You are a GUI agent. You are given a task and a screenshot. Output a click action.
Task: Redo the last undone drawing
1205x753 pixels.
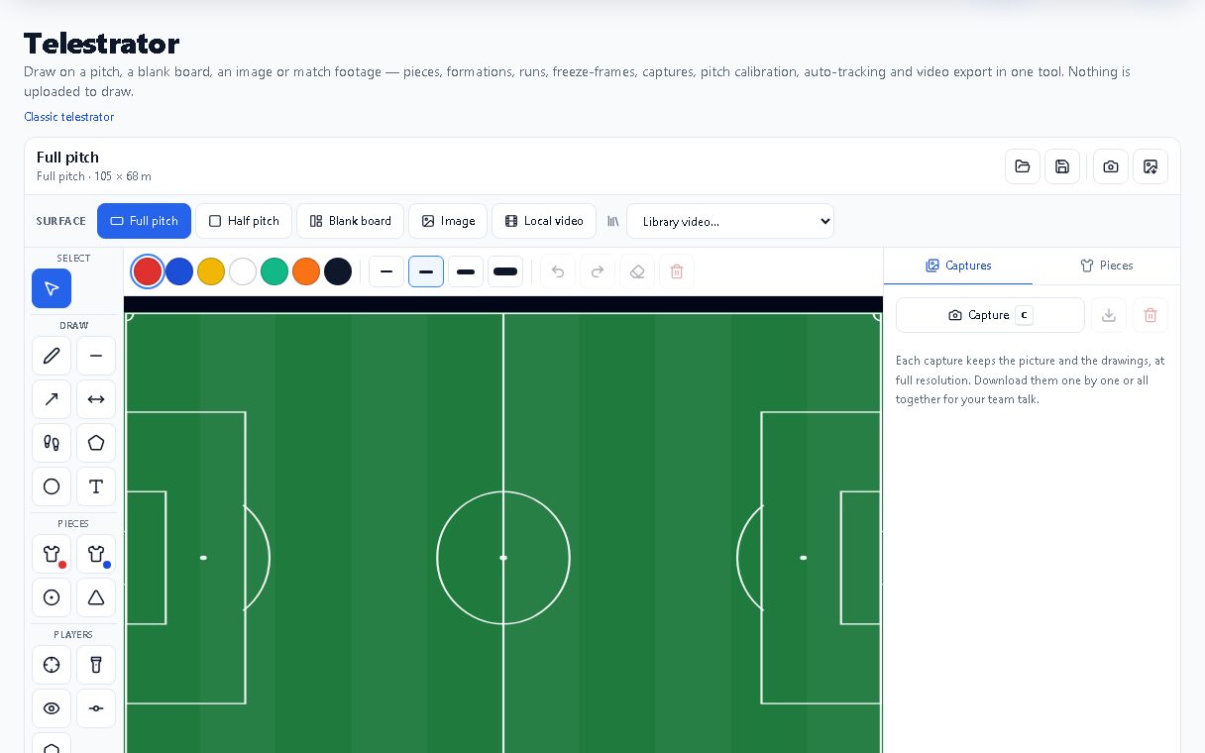[598, 271]
